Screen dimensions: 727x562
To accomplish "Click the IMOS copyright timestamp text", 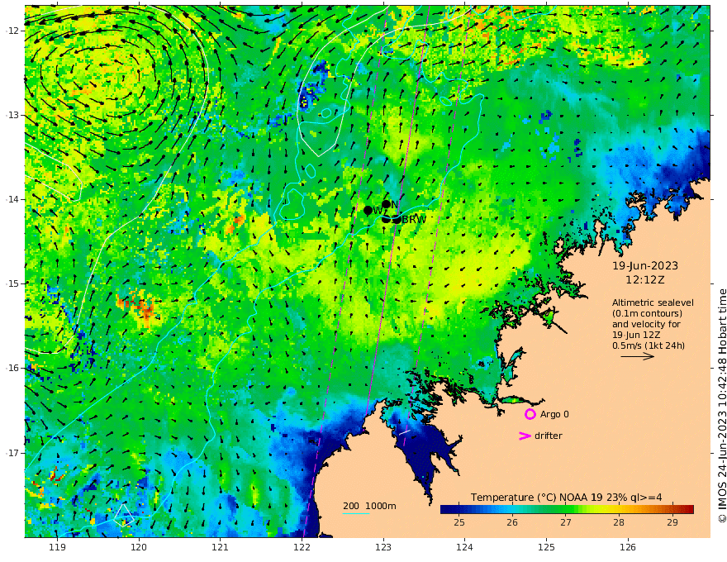I will 721,406.
